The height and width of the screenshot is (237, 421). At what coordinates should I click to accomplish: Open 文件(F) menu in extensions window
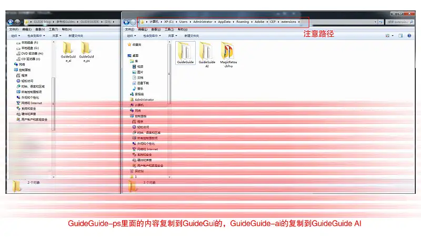pyautogui.click(x=129, y=29)
